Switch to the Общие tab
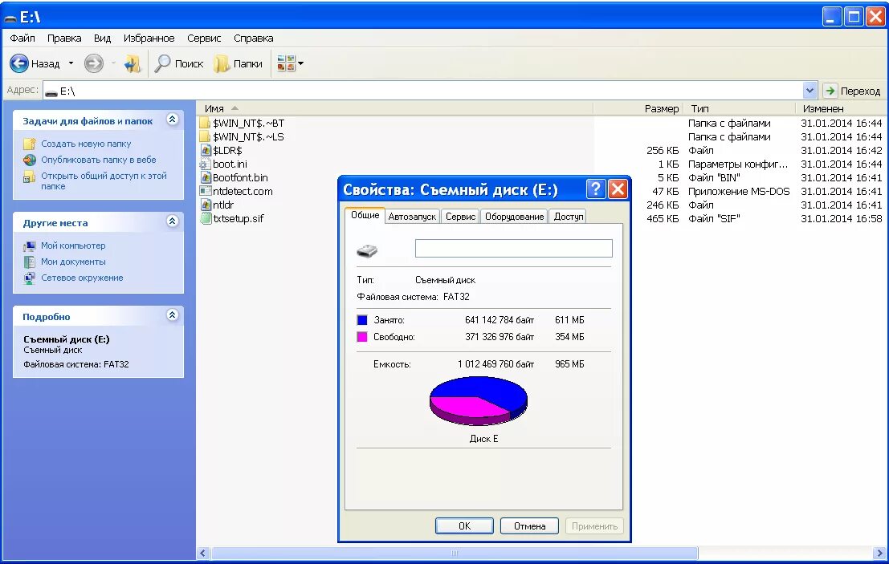This screenshot has height=564, width=889. click(365, 215)
